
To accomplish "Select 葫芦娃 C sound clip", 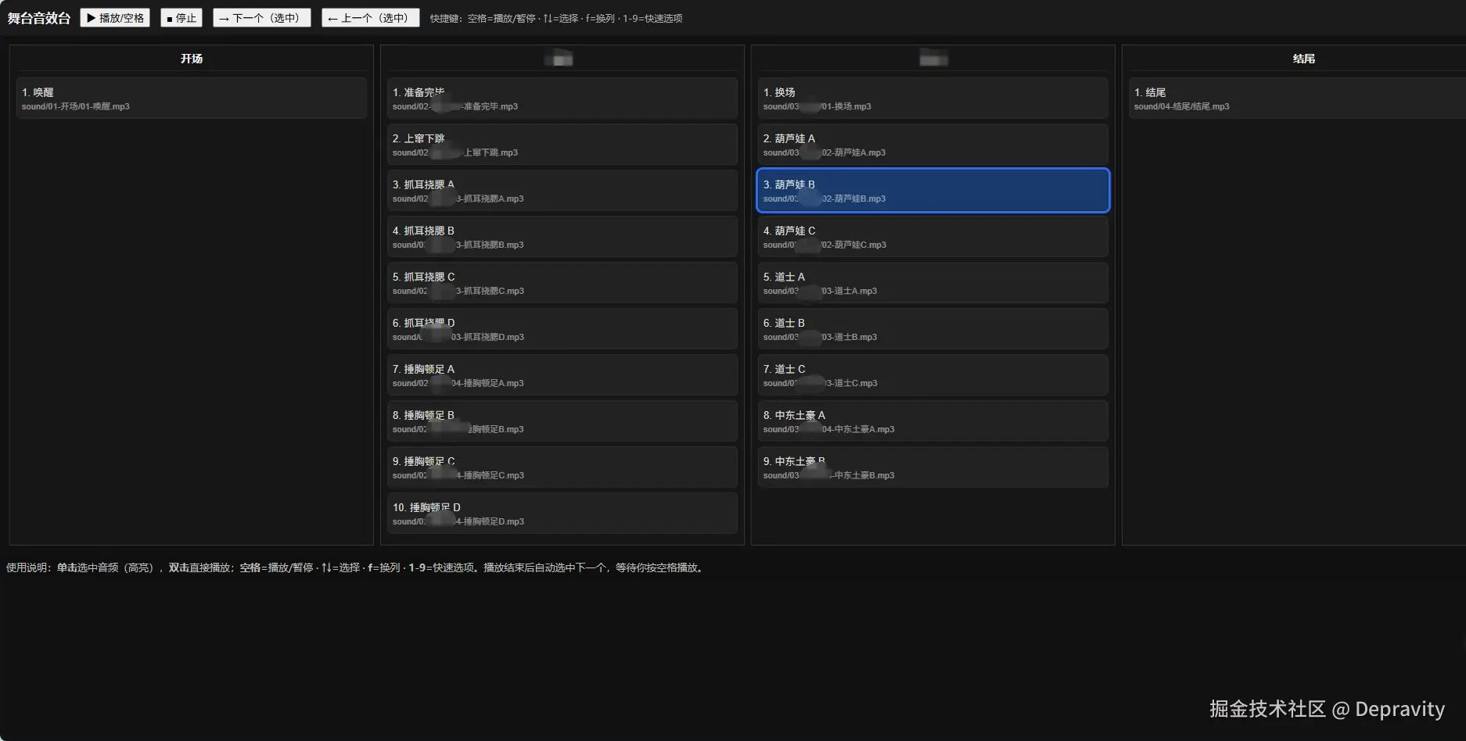I will [931, 236].
